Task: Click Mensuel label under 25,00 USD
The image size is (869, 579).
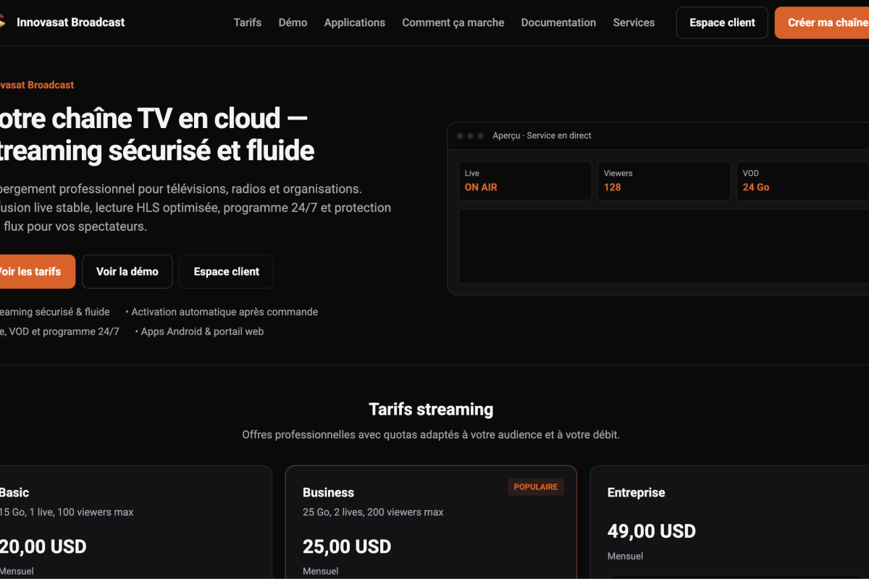Action: coord(320,571)
